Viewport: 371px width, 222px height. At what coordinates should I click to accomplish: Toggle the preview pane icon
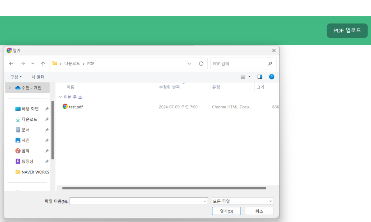click(260, 77)
